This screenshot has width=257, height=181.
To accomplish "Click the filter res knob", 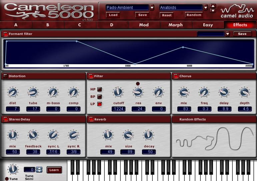I will [x=138, y=92].
